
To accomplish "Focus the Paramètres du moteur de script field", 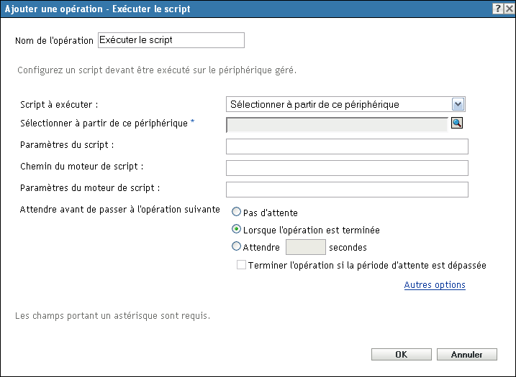I will 347,190.
